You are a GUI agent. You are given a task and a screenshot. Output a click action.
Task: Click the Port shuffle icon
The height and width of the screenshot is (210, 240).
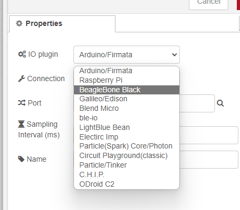coord(22,103)
